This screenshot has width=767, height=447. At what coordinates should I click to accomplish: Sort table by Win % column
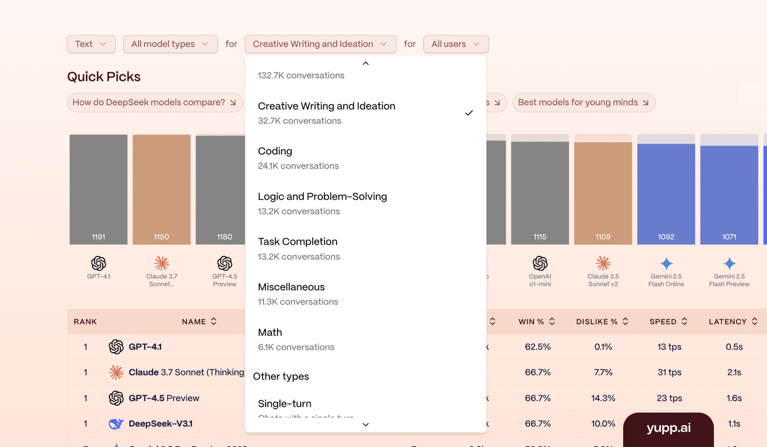click(x=536, y=321)
